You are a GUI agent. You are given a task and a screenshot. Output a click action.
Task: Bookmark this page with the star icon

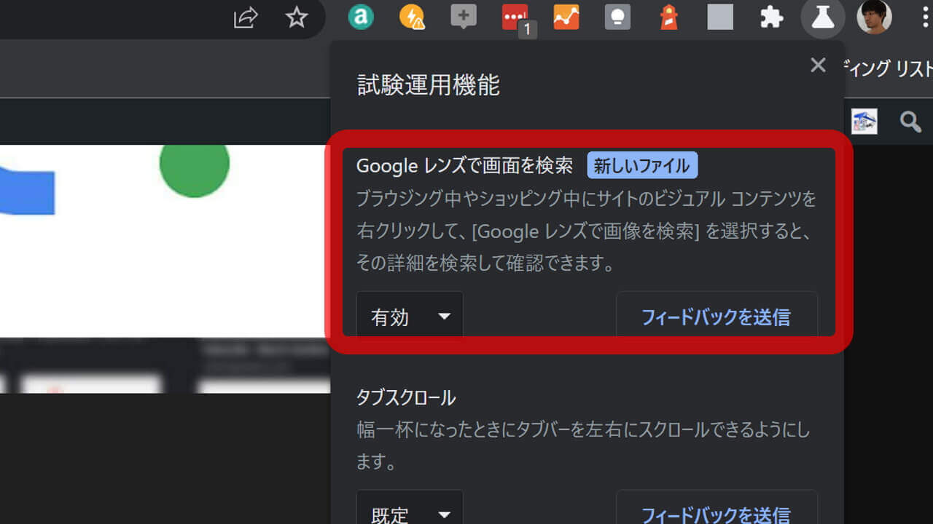click(x=297, y=17)
